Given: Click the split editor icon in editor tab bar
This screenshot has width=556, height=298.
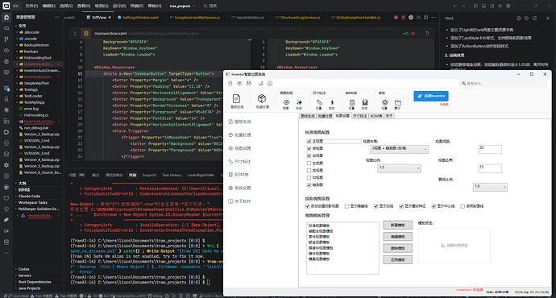Looking at the screenshot, I should [426, 17].
